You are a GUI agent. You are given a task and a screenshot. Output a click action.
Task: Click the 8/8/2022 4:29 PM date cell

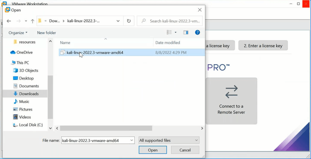point(171,52)
